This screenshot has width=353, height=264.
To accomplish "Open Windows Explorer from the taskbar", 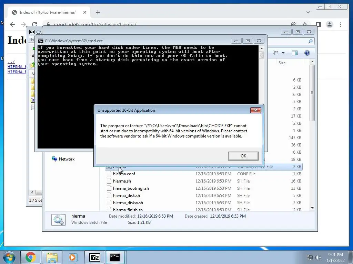I will click(x=52, y=257).
